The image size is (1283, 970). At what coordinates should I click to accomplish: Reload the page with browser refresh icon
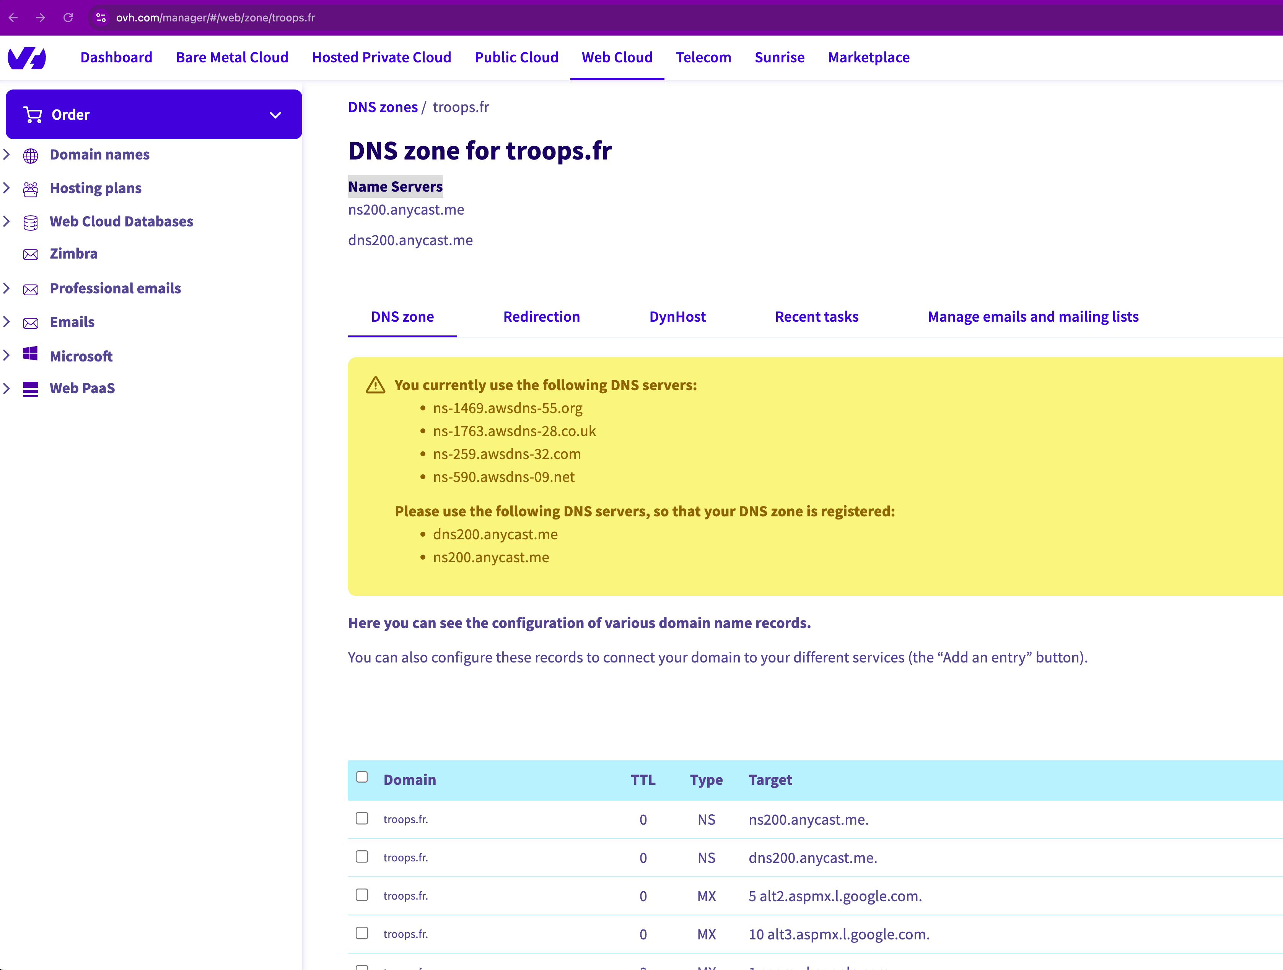click(68, 17)
